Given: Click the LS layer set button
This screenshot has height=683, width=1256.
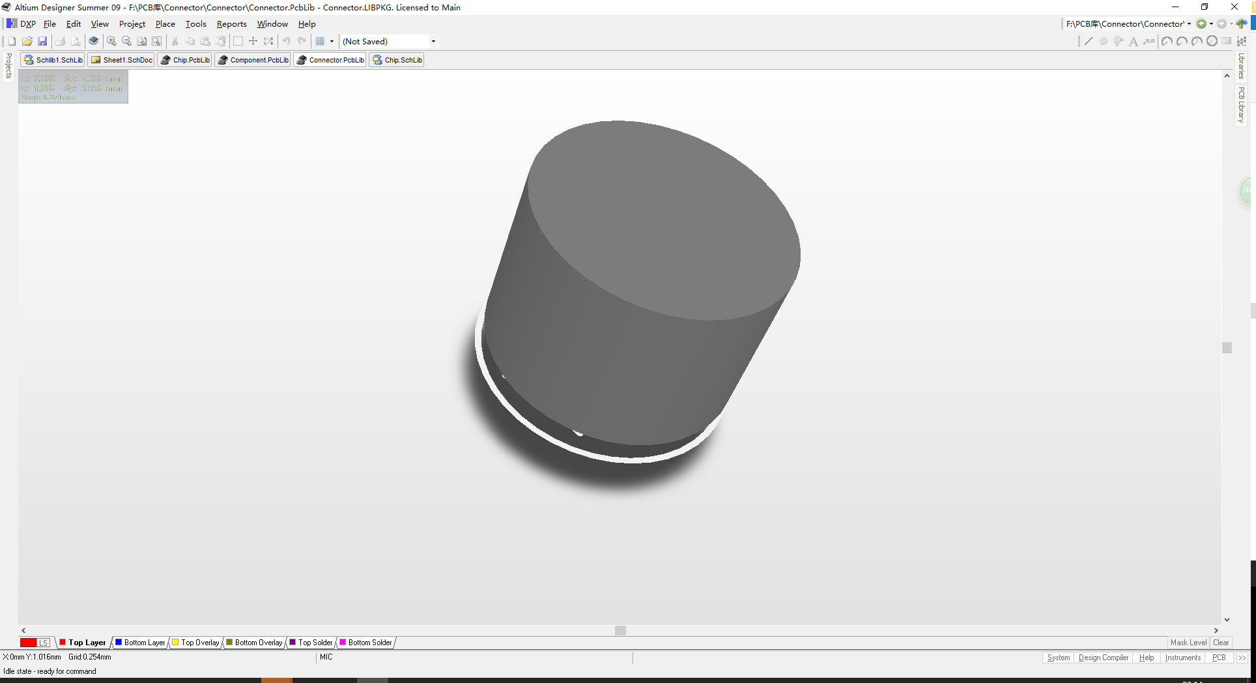Looking at the screenshot, I should tap(44, 643).
